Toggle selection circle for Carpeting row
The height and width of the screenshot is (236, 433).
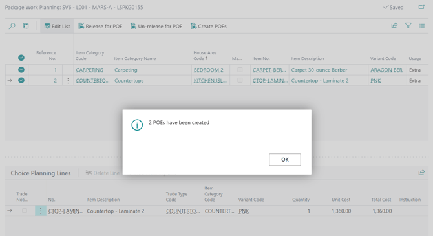click(x=21, y=70)
